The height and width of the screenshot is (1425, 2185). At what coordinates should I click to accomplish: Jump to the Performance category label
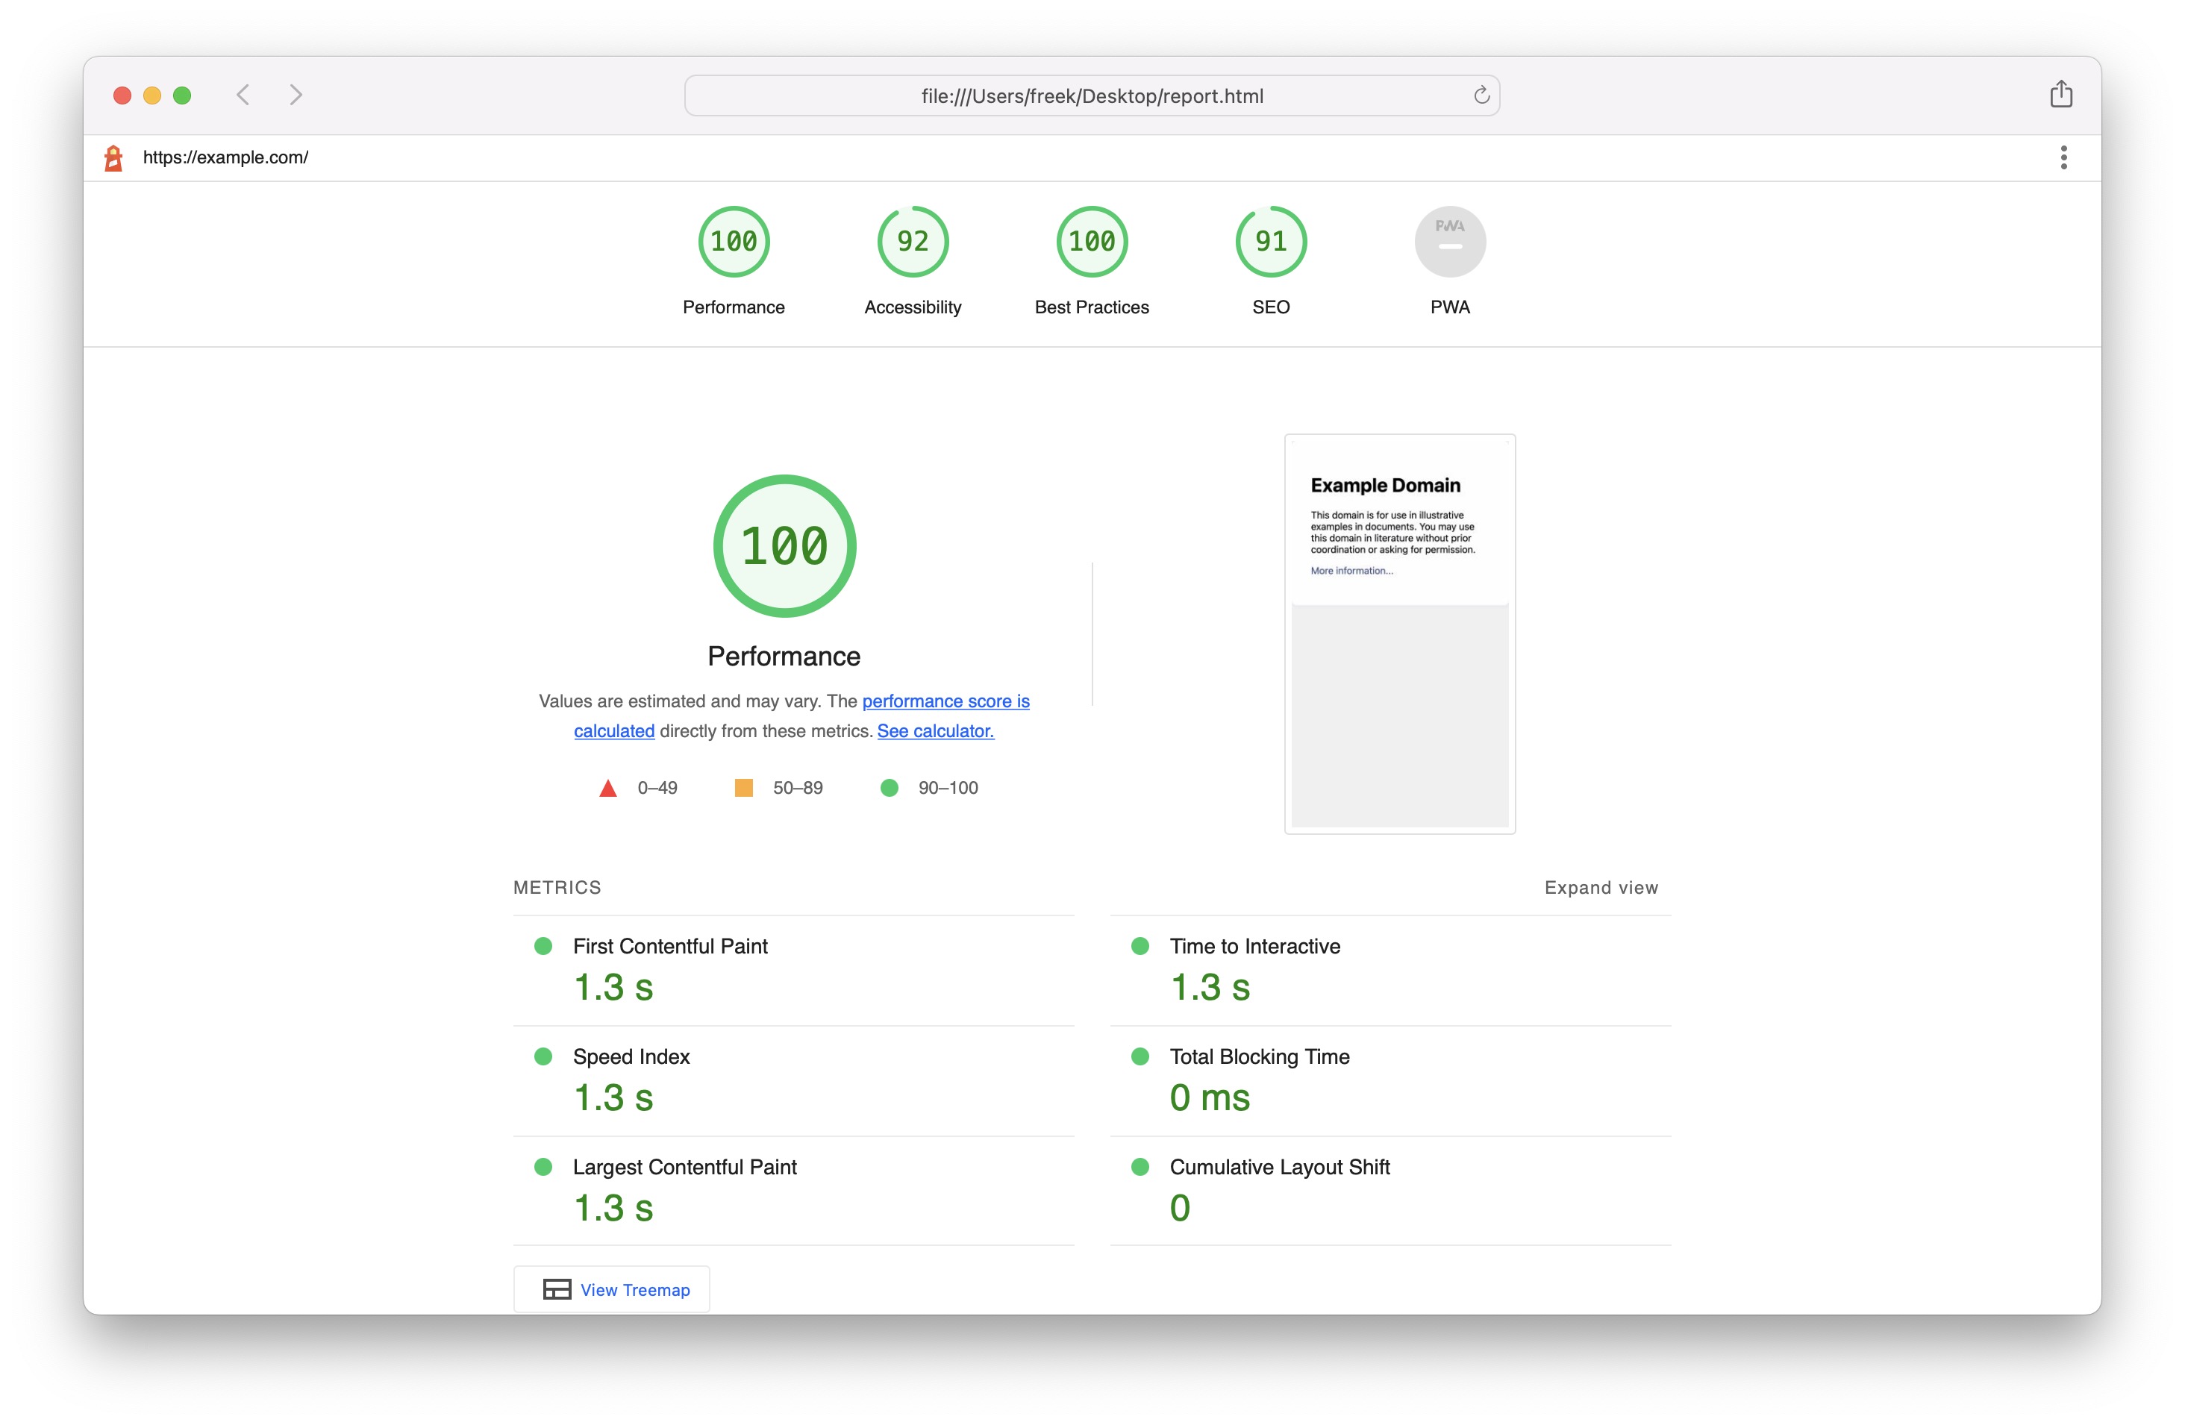[x=734, y=307]
